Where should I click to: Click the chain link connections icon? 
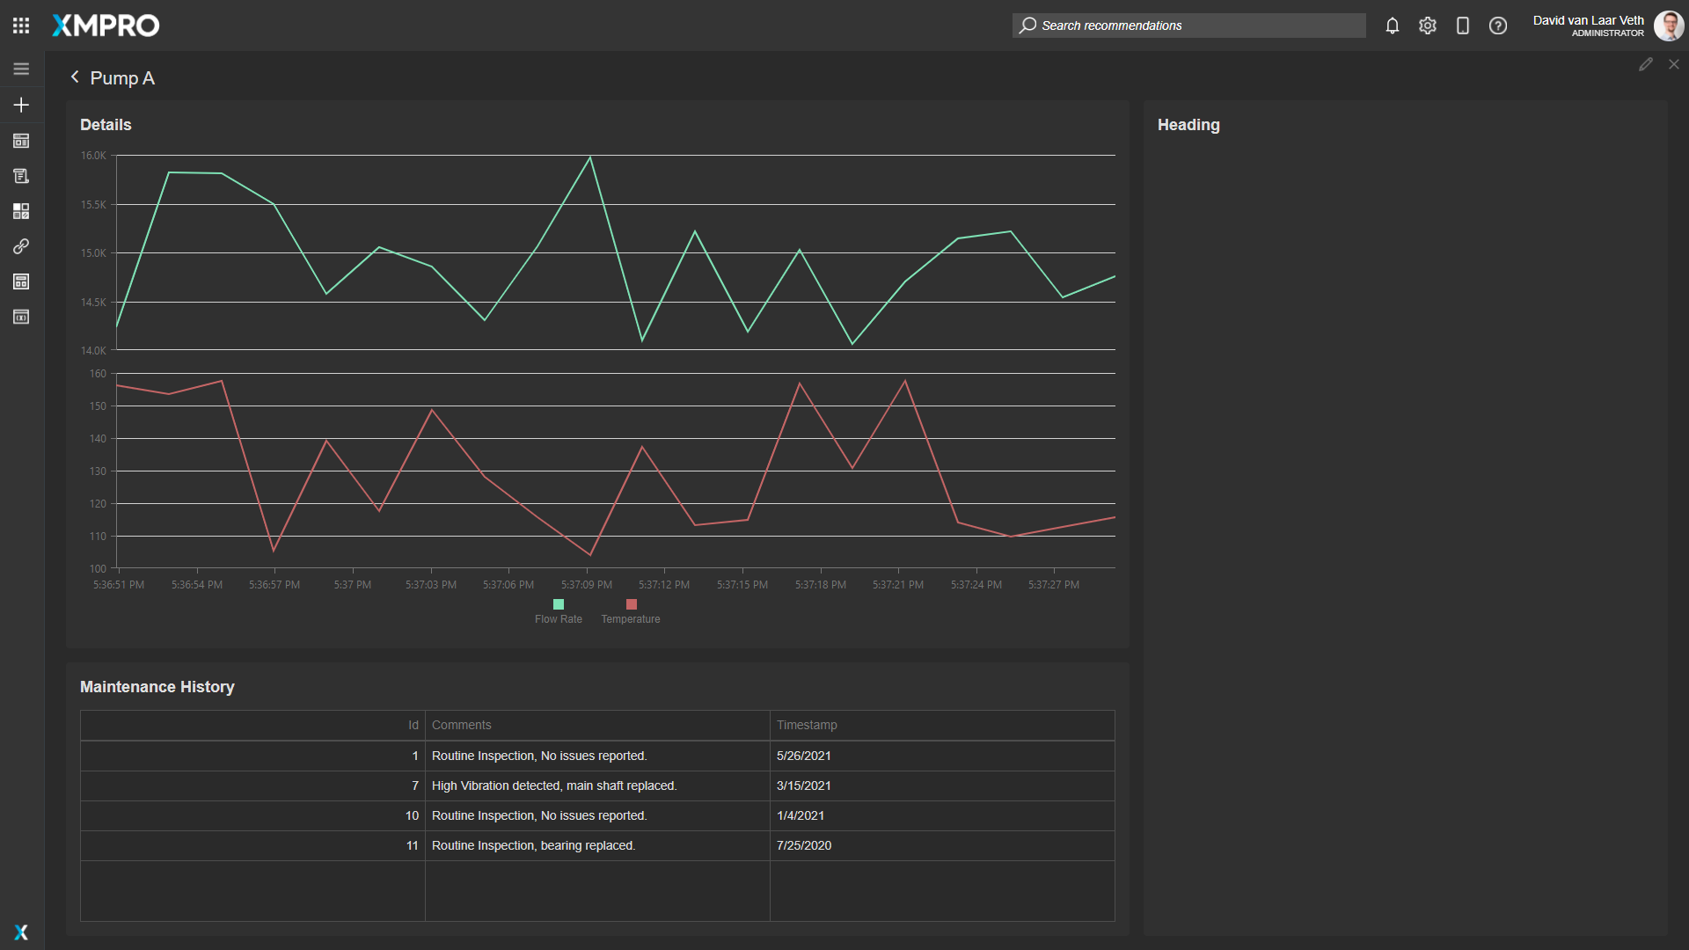pyautogui.click(x=21, y=246)
